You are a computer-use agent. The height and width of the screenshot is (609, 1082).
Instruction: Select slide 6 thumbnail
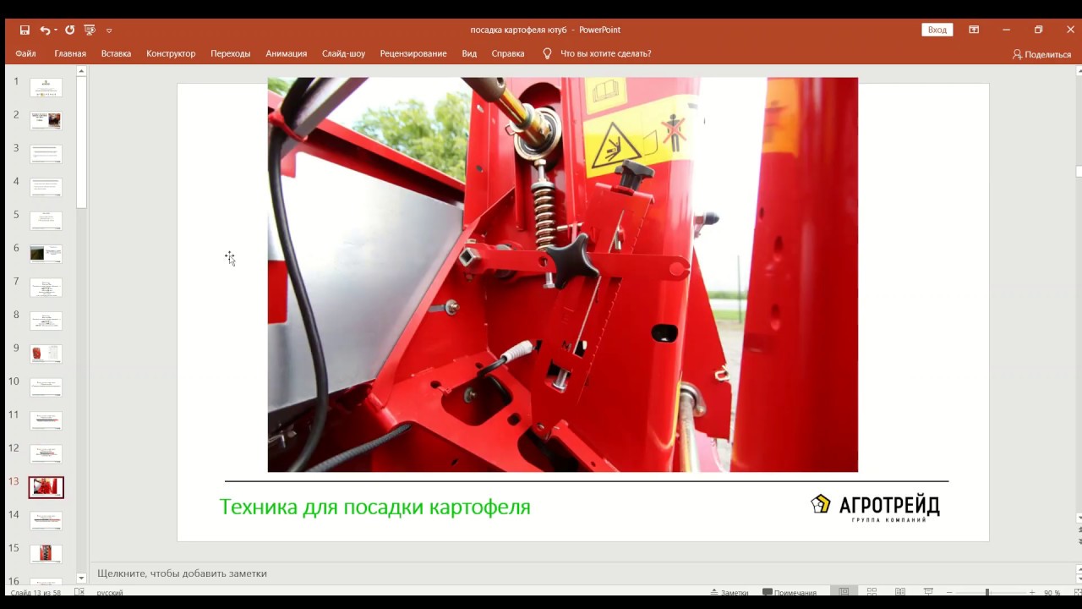click(x=46, y=253)
